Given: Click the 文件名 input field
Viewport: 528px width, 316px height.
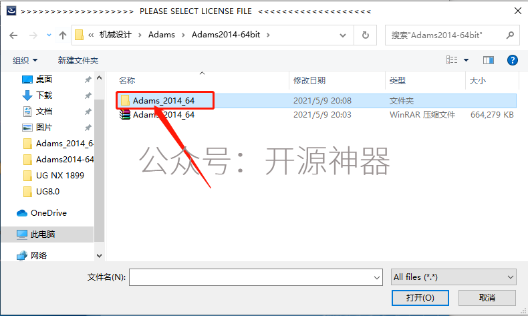Looking at the screenshot, I should tap(255, 277).
